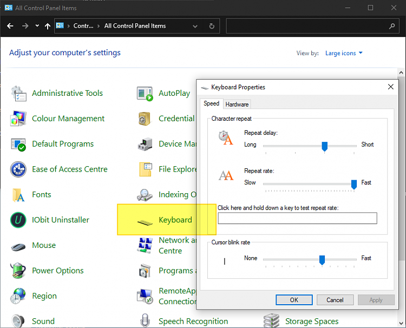Open Default Programs icon
The height and width of the screenshot is (328, 406).
[x=18, y=144]
